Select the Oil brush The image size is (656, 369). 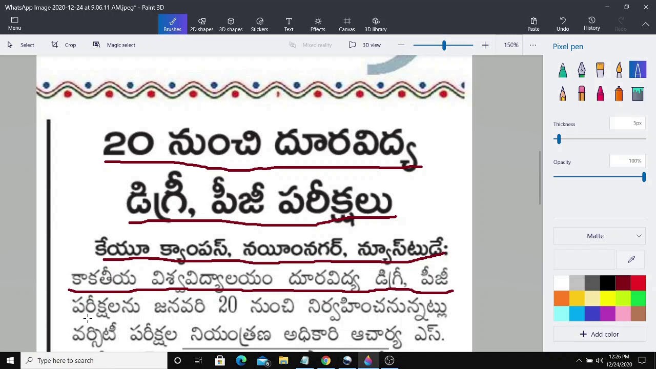click(x=600, y=70)
